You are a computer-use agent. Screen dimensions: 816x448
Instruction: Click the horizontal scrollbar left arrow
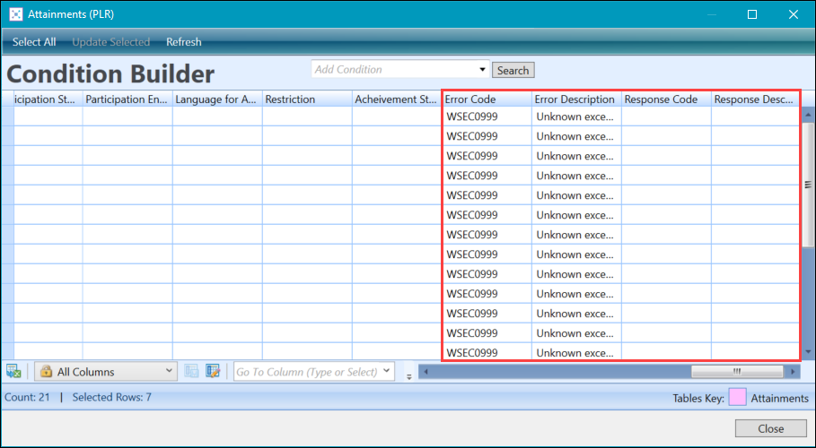pyautogui.click(x=426, y=371)
